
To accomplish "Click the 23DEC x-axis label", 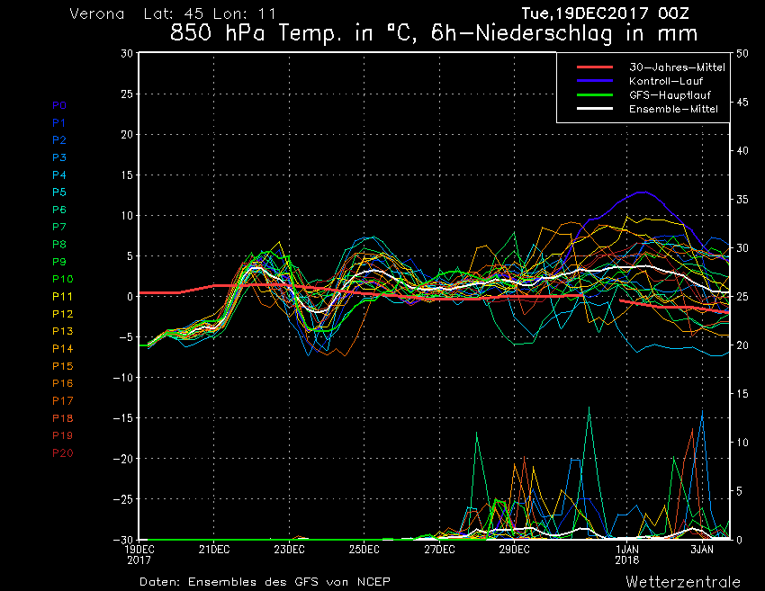I will pyautogui.click(x=289, y=550).
